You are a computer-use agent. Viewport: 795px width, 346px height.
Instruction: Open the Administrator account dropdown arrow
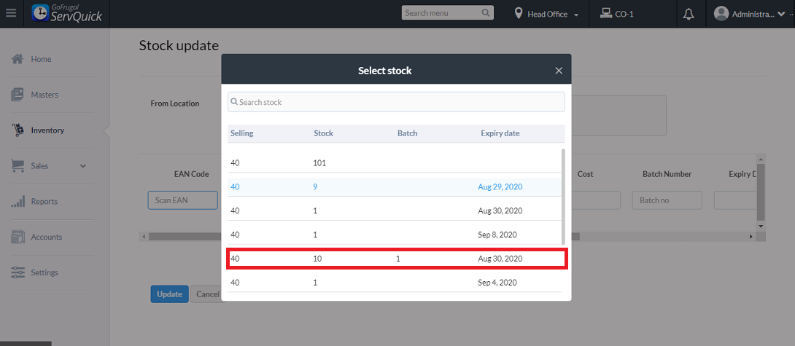782,15
